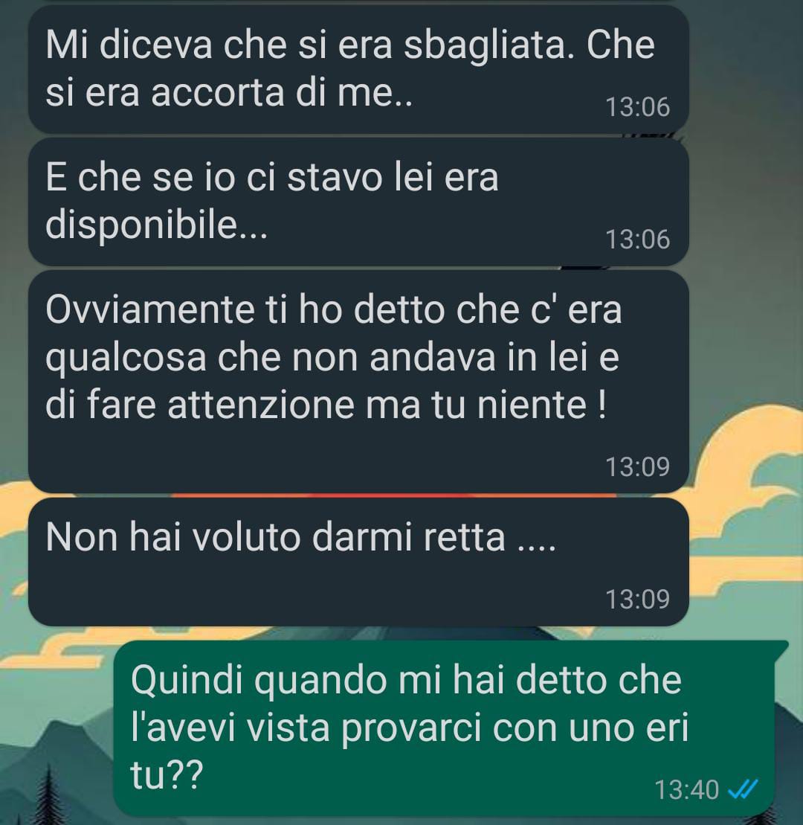Tap the 13:06 timestamp beside "disponibile..."
The height and width of the screenshot is (825, 803).
[x=637, y=240]
